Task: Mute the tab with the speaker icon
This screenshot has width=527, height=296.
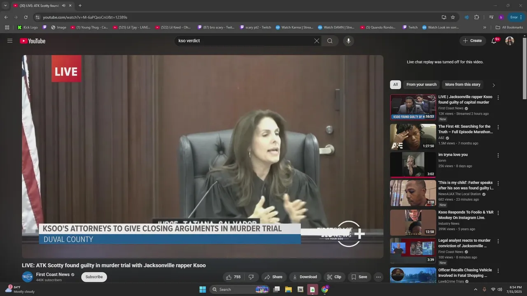Action: coord(64,6)
